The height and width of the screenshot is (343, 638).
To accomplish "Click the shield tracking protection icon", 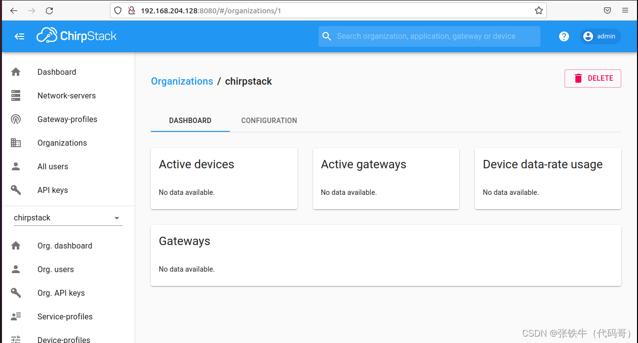I will tap(117, 10).
